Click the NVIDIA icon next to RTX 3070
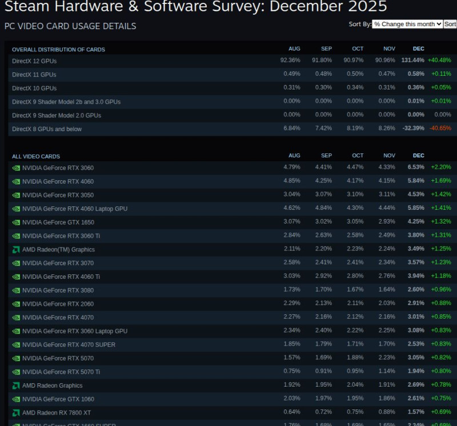Image resolution: width=457 pixels, height=426 pixels. click(x=16, y=263)
